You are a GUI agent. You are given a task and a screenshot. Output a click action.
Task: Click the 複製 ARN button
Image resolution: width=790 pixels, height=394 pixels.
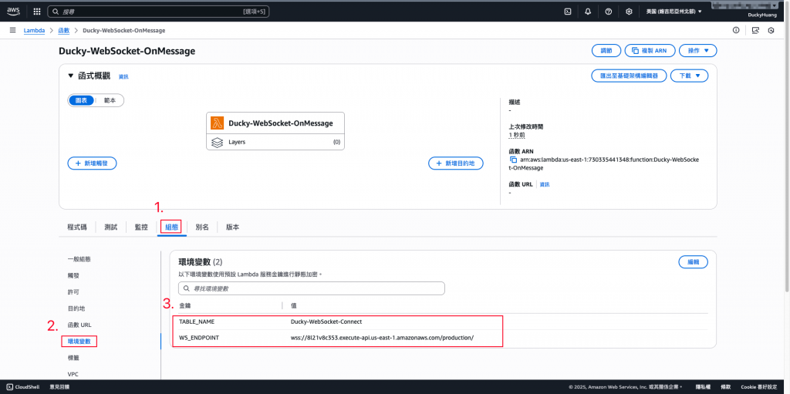tap(650, 51)
